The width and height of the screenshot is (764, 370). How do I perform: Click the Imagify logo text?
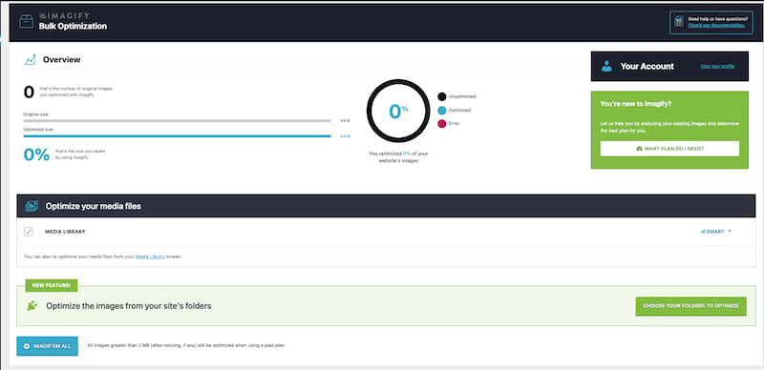tap(64, 16)
